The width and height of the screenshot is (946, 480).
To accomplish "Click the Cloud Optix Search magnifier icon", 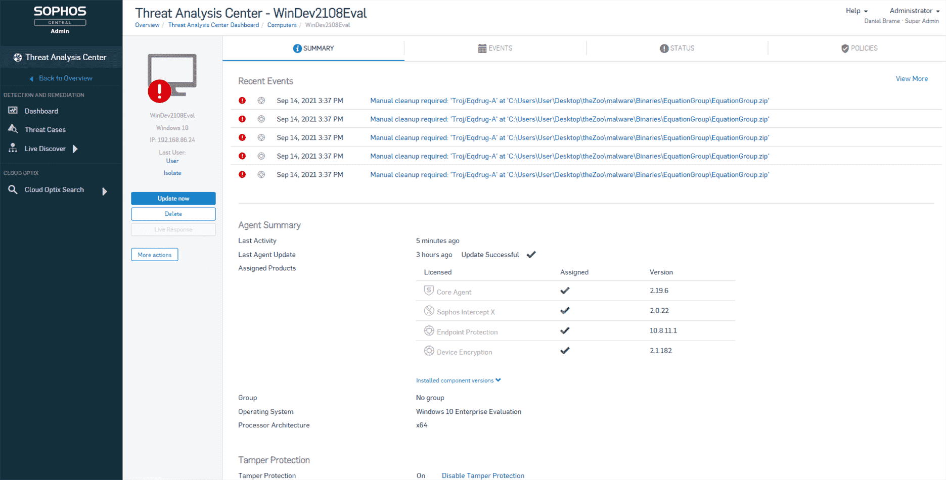I will pyautogui.click(x=13, y=189).
